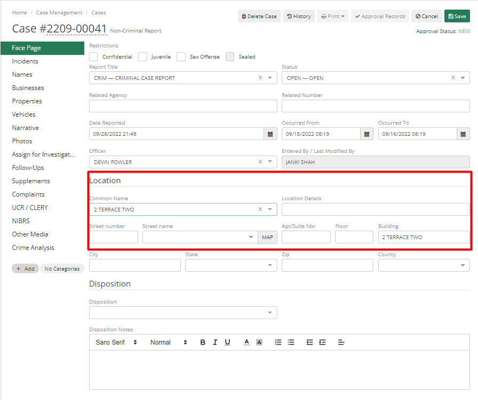The height and width of the screenshot is (400, 478).
Task: Open the calendar picker for Date Reported
Action: pos(270,134)
